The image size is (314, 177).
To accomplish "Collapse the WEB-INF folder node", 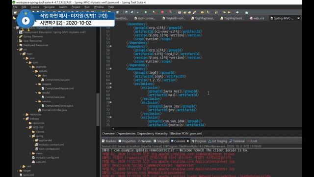I will tap(27, 127).
